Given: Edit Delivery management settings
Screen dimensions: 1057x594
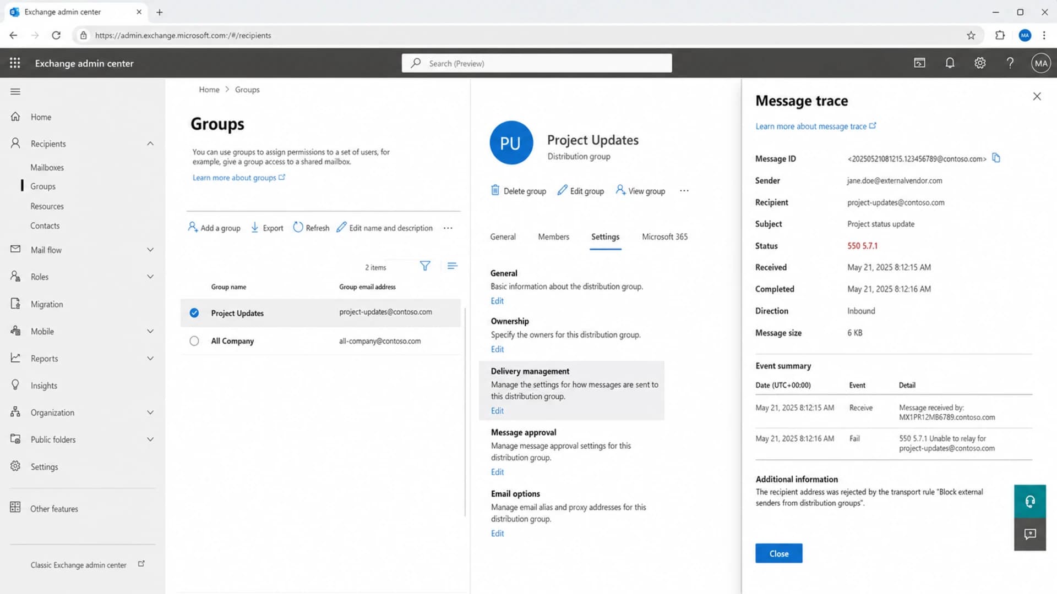Looking at the screenshot, I should pyautogui.click(x=497, y=411).
